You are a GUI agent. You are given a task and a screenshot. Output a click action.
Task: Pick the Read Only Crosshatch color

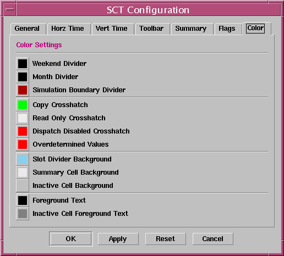click(x=23, y=118)
